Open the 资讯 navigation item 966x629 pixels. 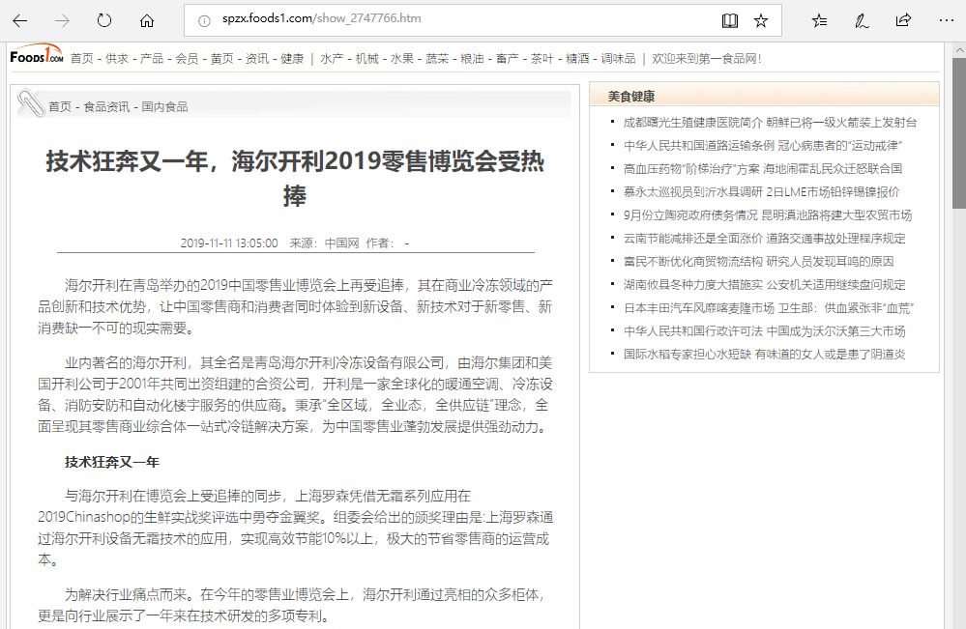[x=257, y=59]
